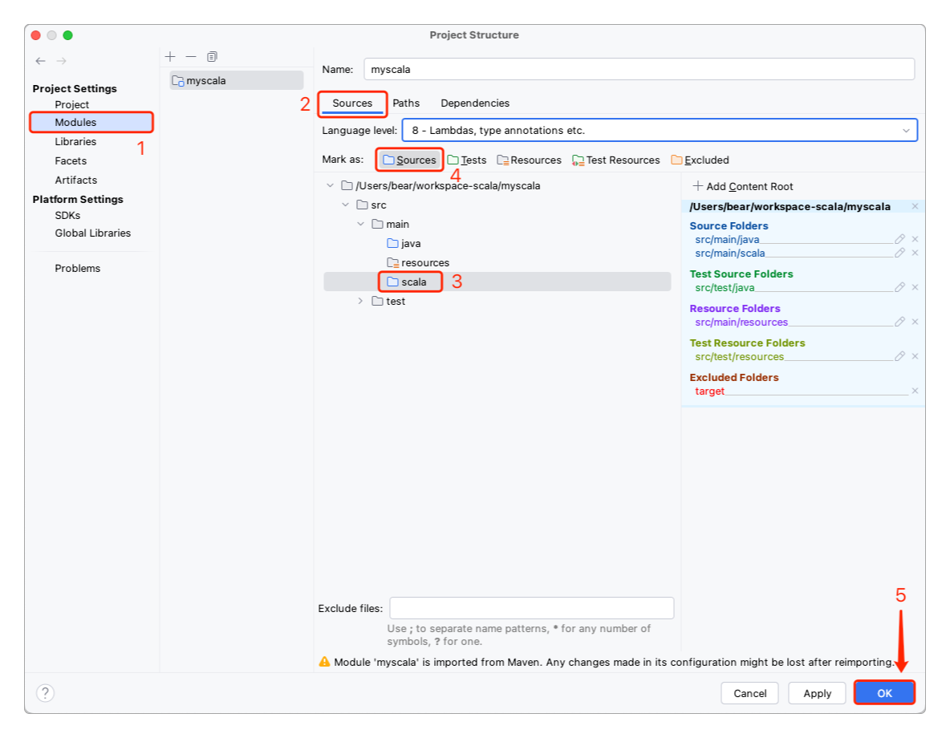The image size is (950, 738).
Task: Open Artifacts settings
Action: [x=75, y=180]
